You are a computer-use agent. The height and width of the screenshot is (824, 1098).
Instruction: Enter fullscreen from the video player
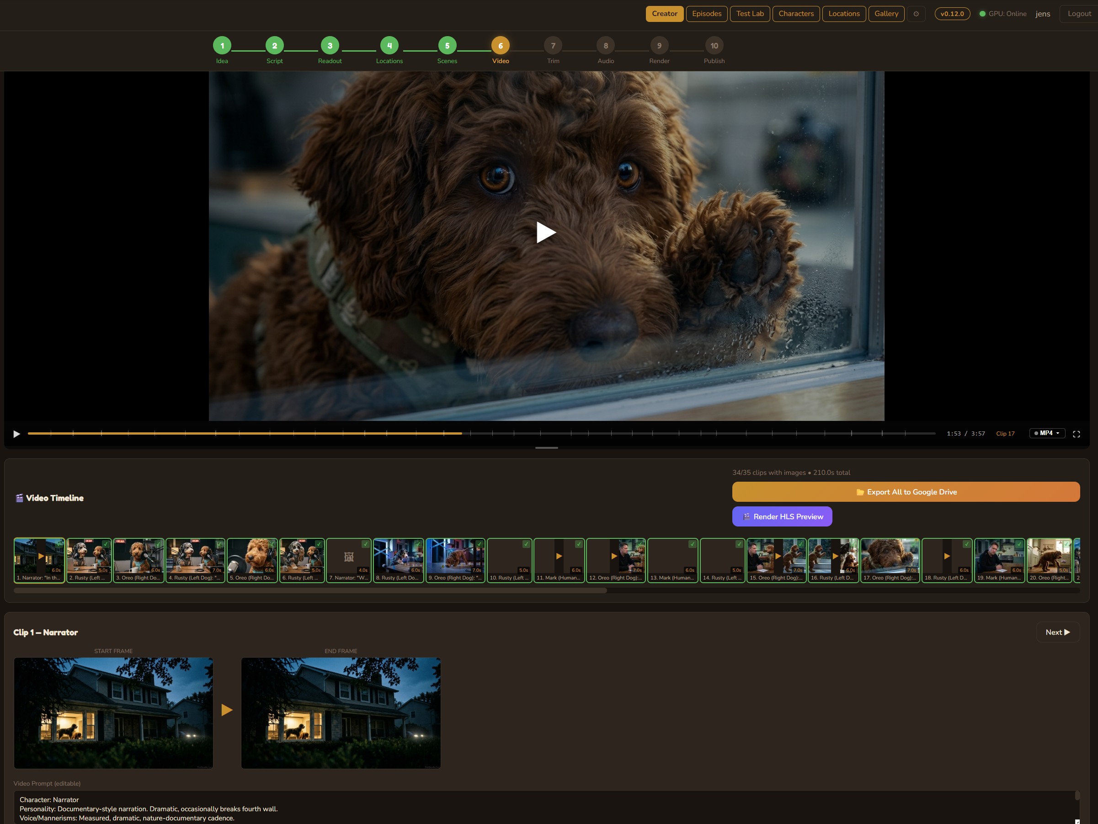tap(1077, 433)
